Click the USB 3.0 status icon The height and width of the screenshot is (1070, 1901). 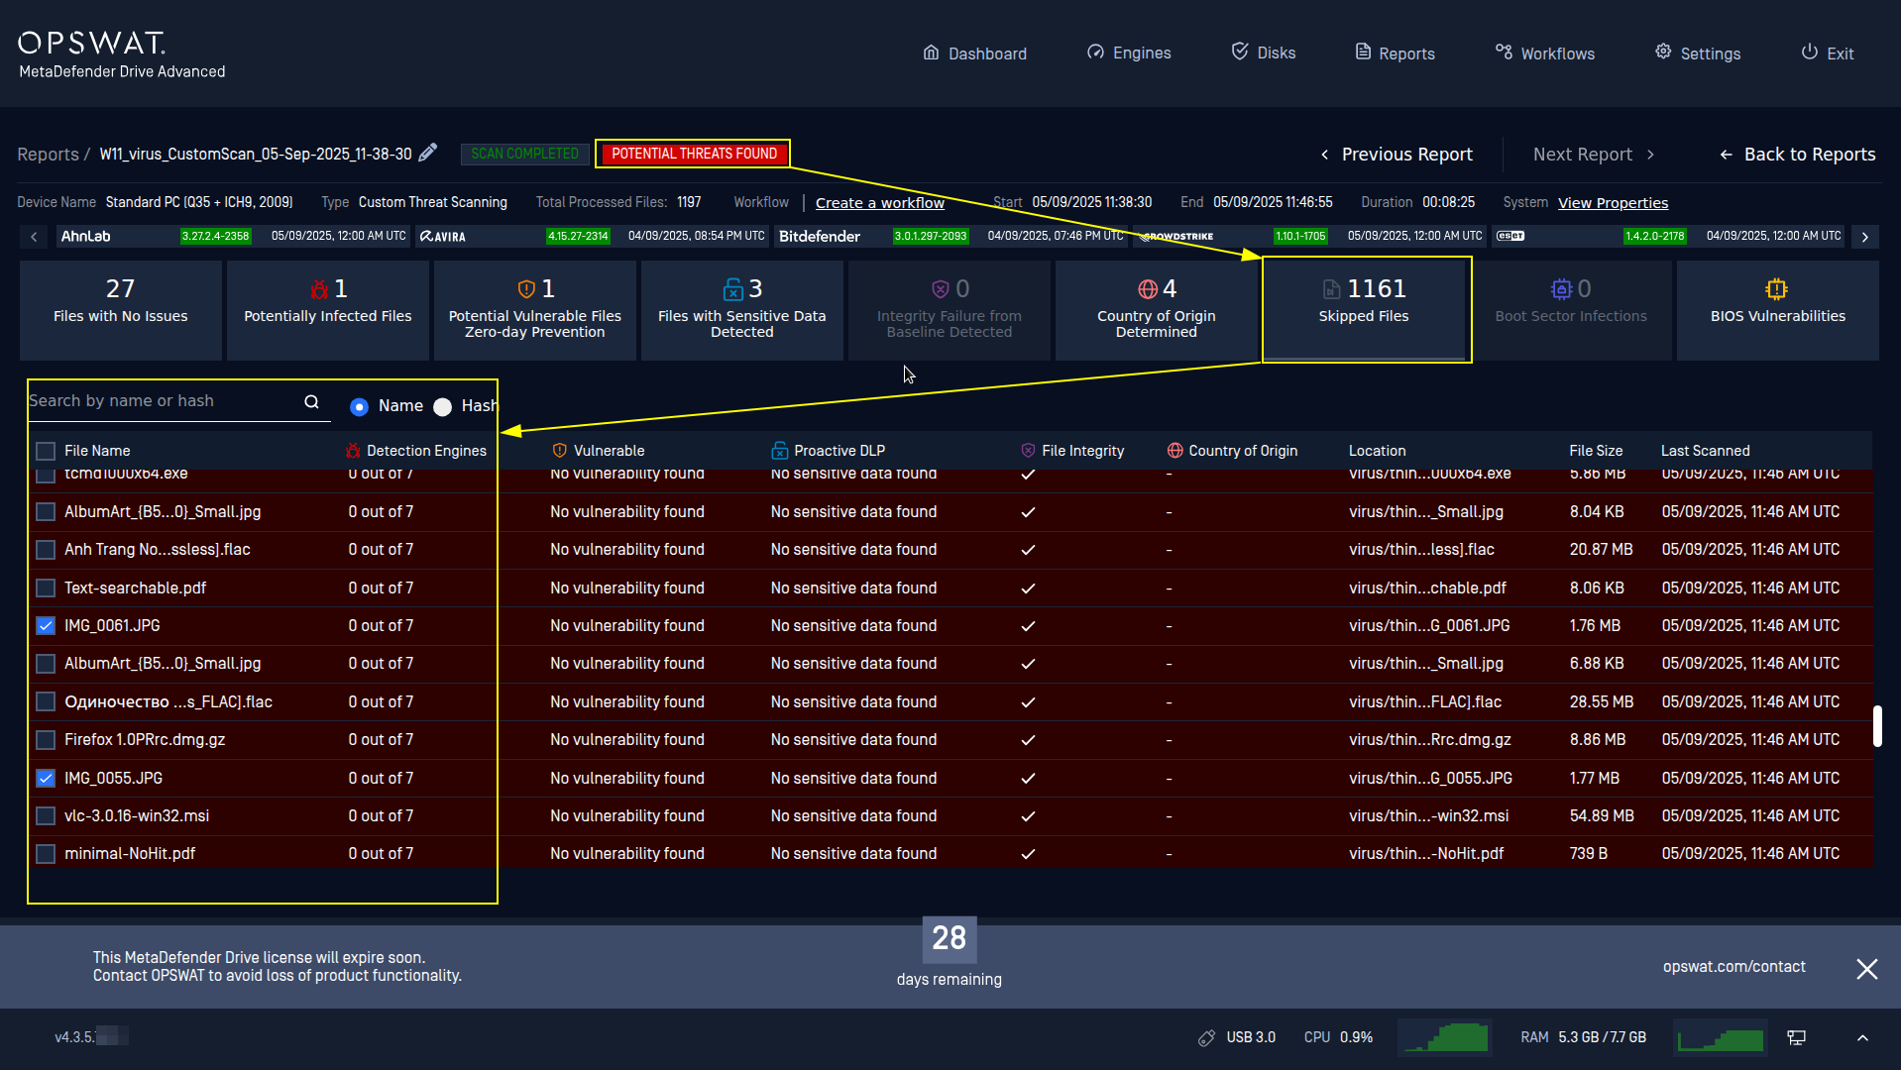click(x=1206, y=1037)
